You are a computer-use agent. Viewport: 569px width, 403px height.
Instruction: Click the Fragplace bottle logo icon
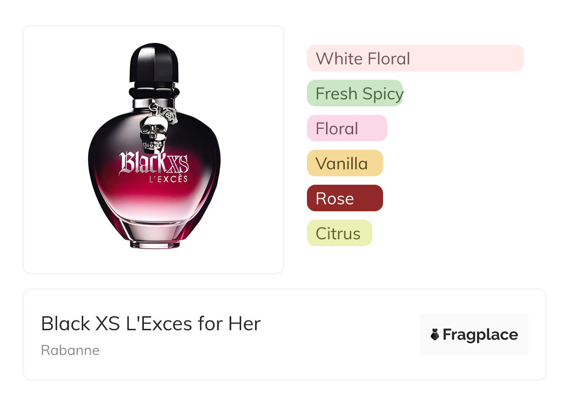[x=435, y=334]
